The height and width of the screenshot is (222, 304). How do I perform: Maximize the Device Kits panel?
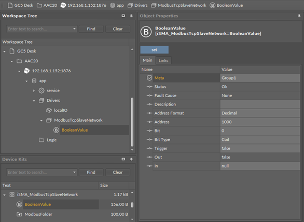[x=123, y=159]
